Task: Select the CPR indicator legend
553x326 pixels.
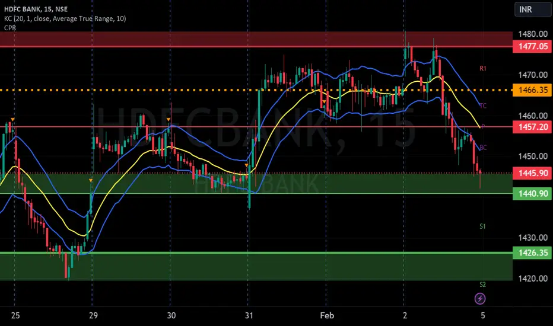Action: click(10, 28)
